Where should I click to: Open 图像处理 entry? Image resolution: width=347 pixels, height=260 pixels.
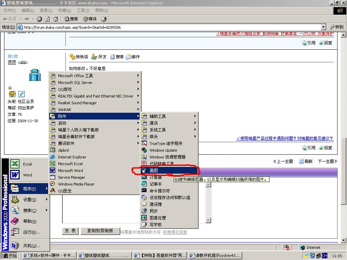(x=169, y=218)
